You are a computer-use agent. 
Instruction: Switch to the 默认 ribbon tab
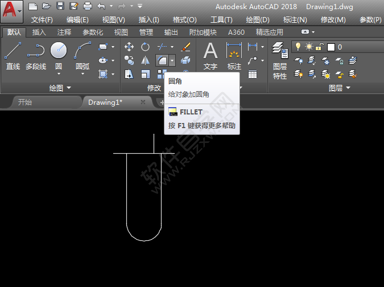(14, 32)
